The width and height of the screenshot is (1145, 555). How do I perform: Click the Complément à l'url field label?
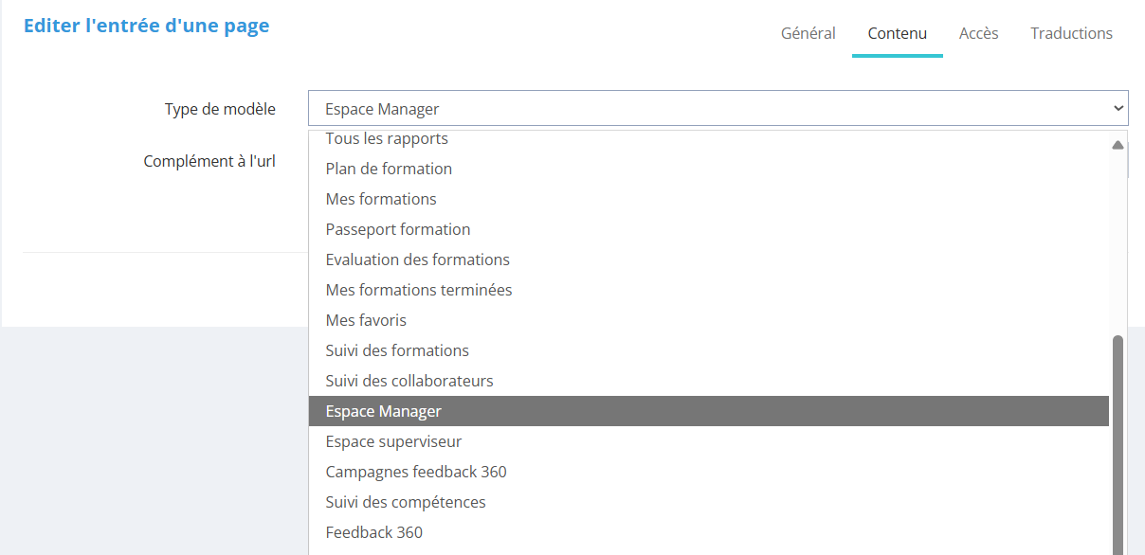pyautogui.click(x=209, y=161)
